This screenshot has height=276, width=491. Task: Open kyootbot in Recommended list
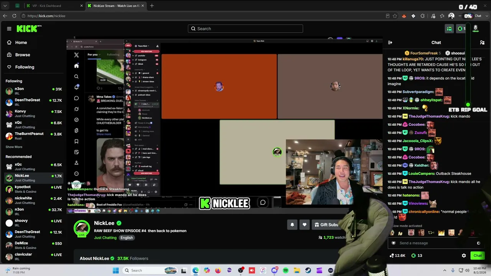pyautogui.click(x=33, y=189)
